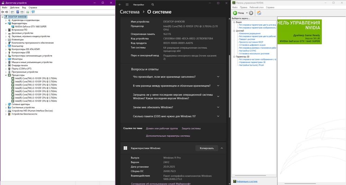Click the system information icon at NVIDIA panel bottom
The height and width of the screenshot is (185, 346).
235,182
